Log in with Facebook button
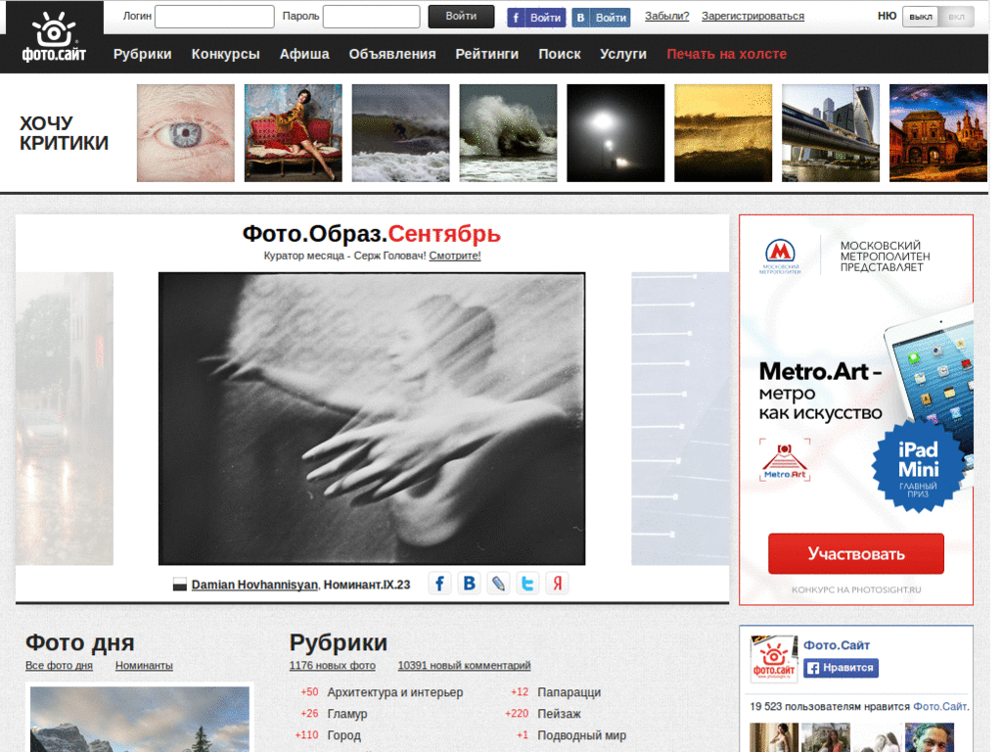Screen dimensions: 1002x752 click(x=536, y=18)
